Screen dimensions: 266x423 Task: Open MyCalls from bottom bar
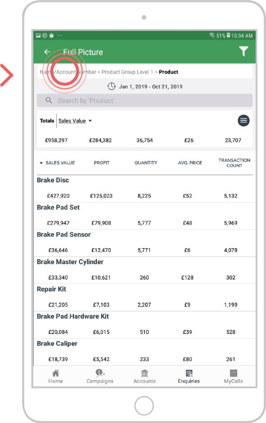pos(233,376)
